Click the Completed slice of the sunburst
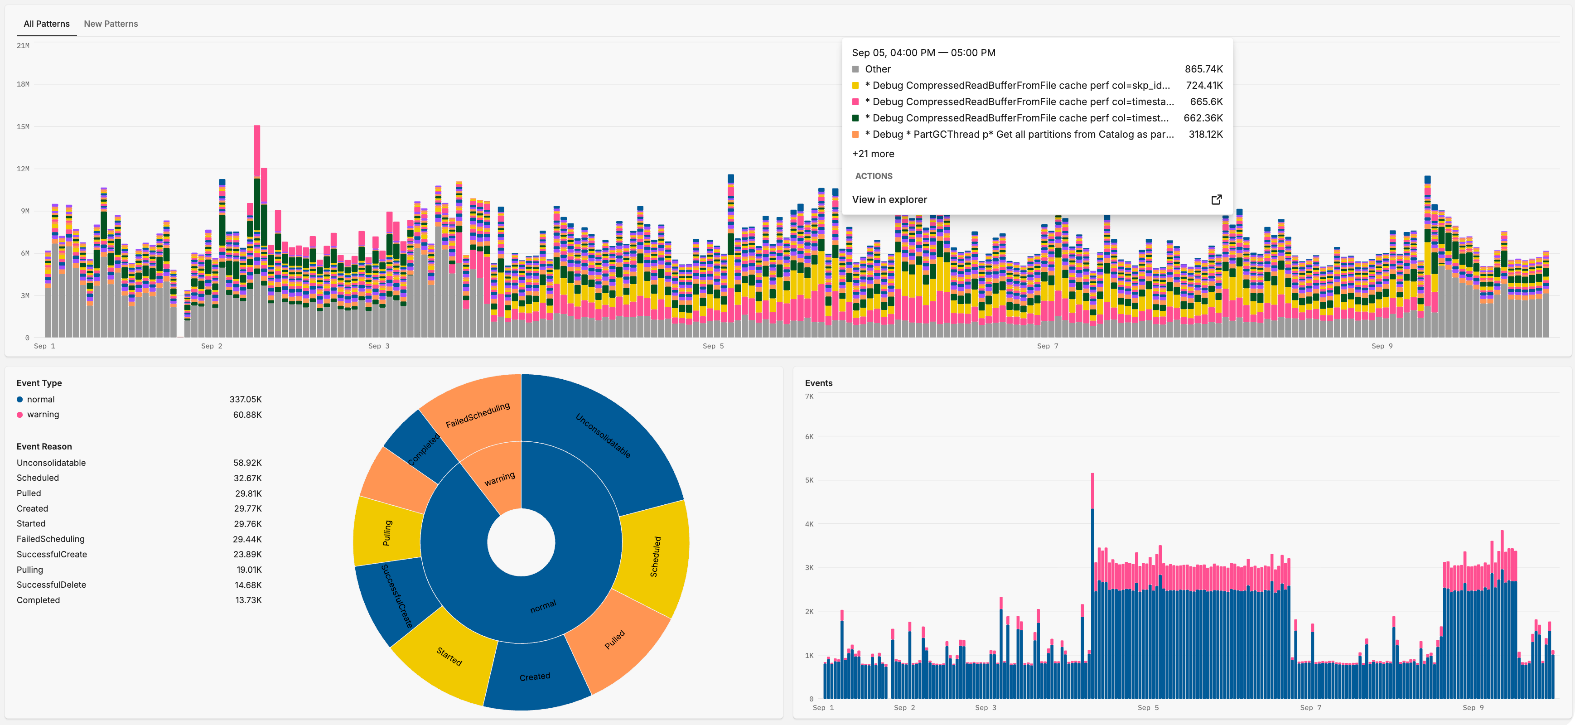Image resolution: width=1575 pixels, height=725 pixels. (423, 449)
